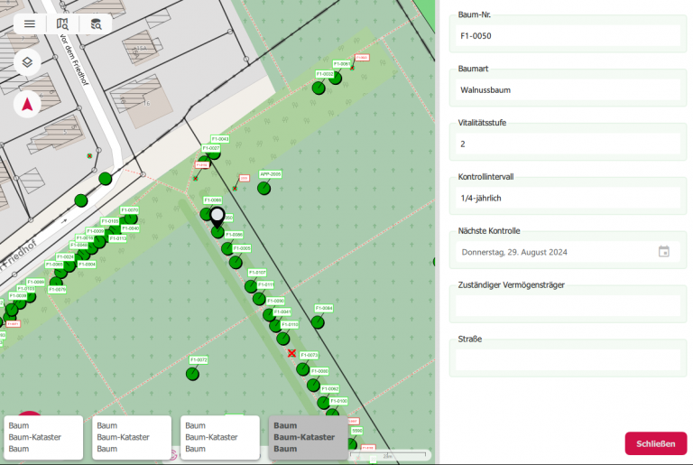
Task: Click the F1-0113 tree label
Action: click(x=118, y=238)
